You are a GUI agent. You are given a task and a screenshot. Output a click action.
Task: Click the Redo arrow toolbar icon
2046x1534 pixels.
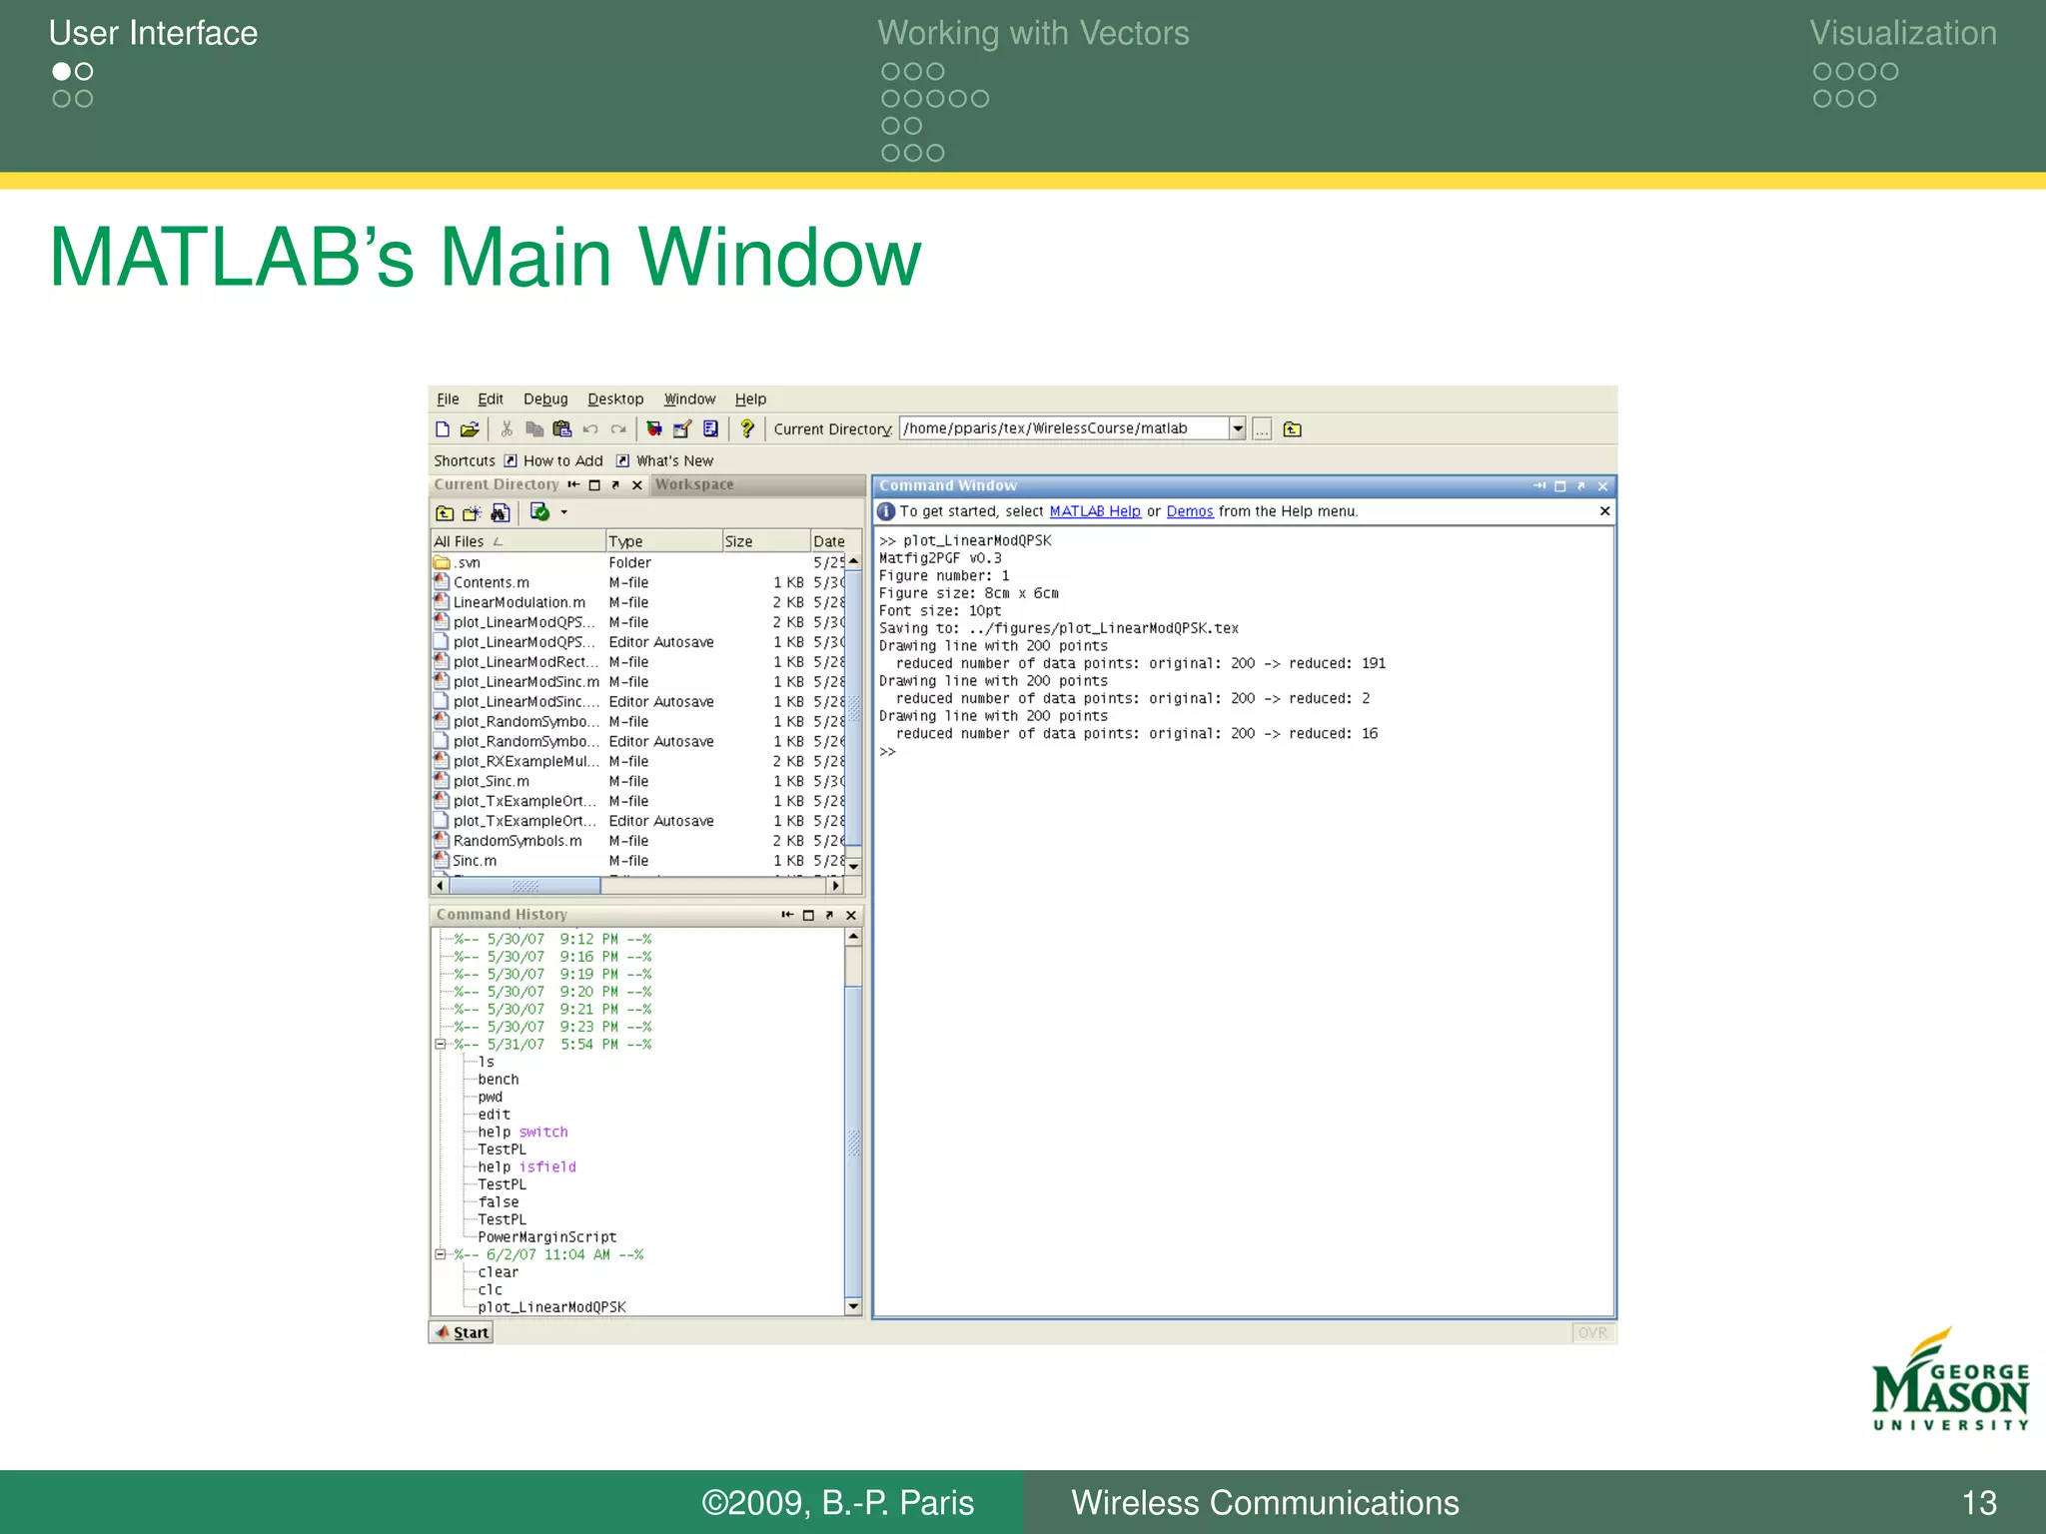618,429
